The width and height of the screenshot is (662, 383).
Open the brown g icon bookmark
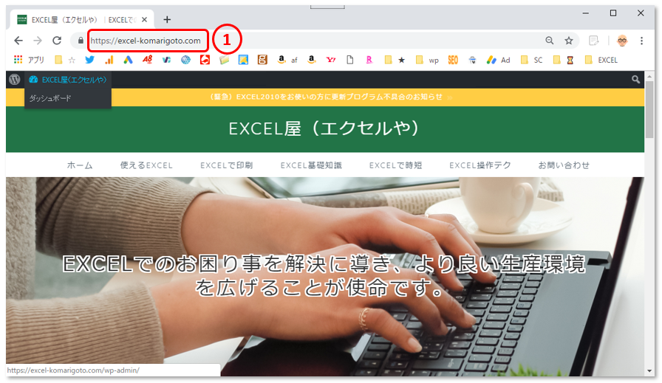[x=262, y=60]
